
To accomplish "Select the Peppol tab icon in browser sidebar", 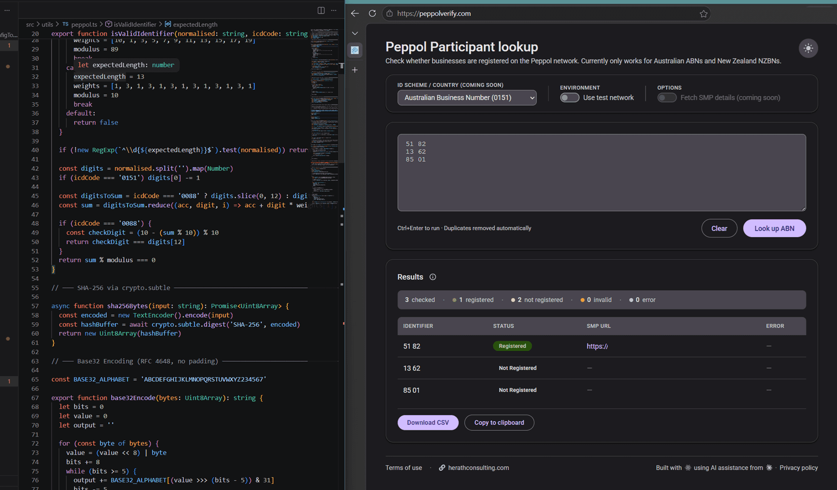I will coord(355,50).
